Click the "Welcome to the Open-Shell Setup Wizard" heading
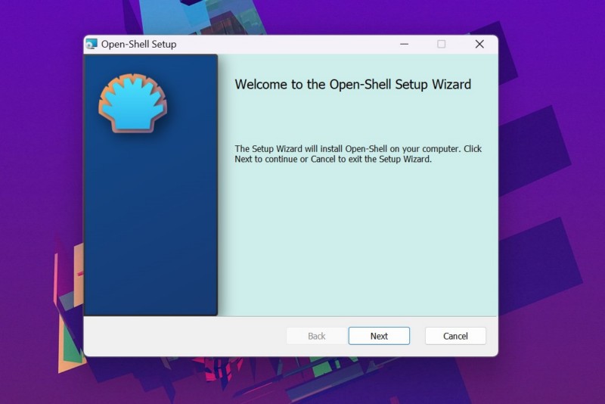Viewport: 605px width, 404px height. click(x=352, y=84)
